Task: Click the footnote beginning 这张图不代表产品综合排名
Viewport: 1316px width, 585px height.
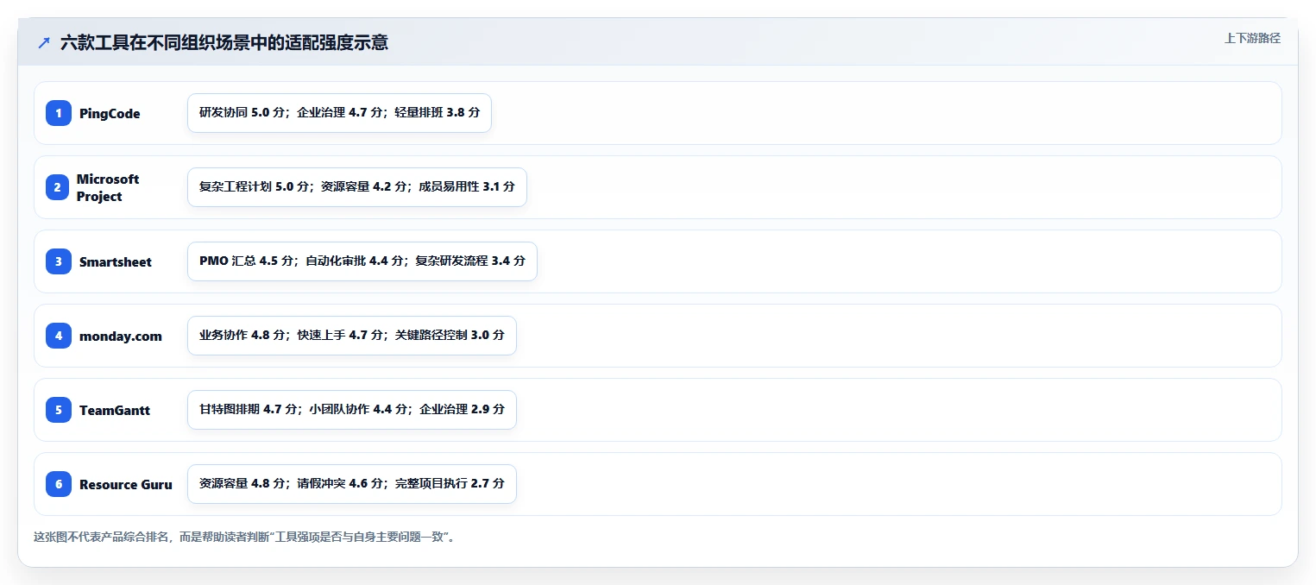Action: [x=244, y=537]
